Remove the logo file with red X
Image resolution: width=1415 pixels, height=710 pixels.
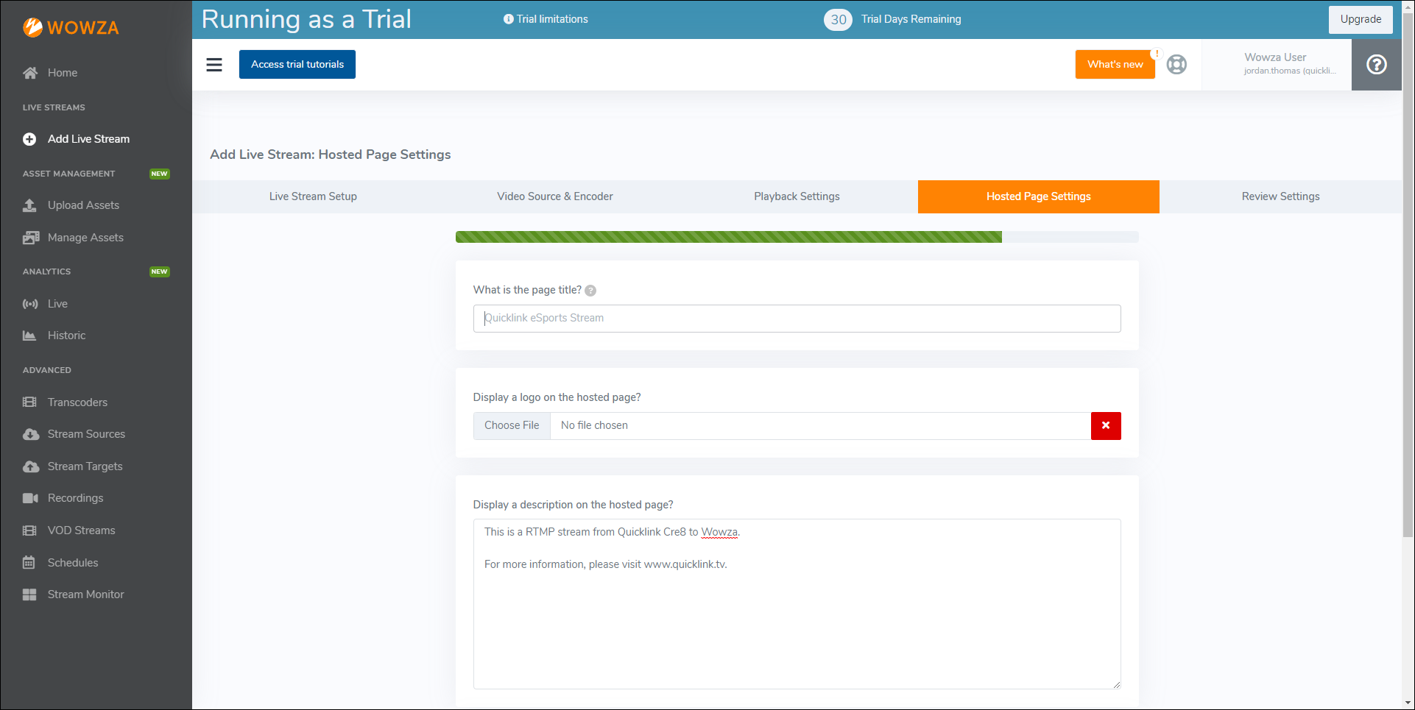[x=1105, y=426]
